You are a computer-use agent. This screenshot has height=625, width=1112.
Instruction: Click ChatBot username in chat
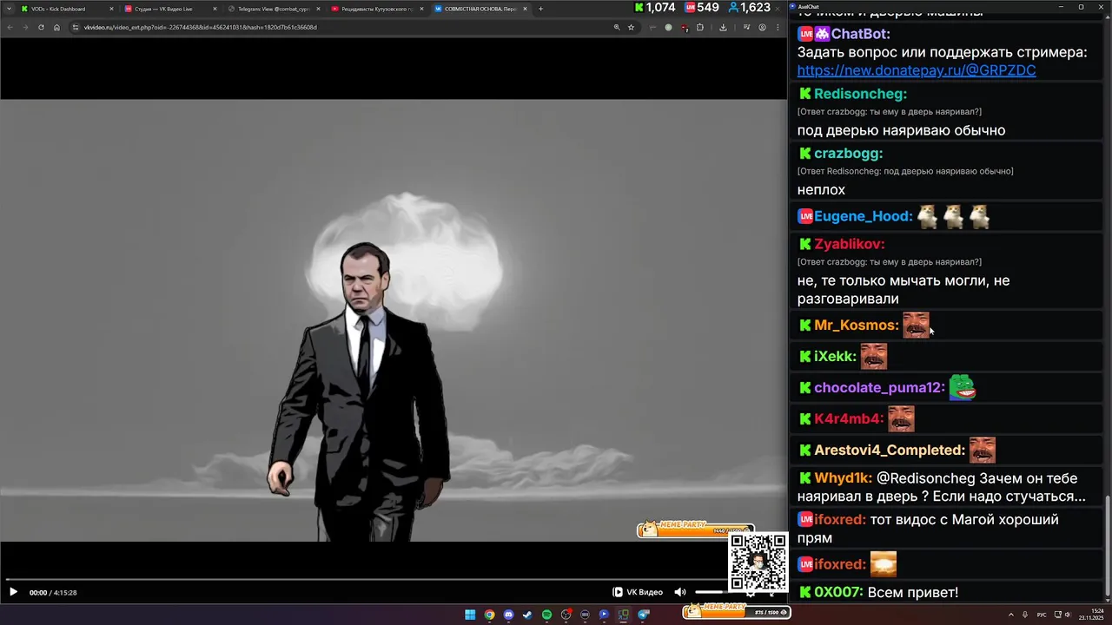coord(860,34)
